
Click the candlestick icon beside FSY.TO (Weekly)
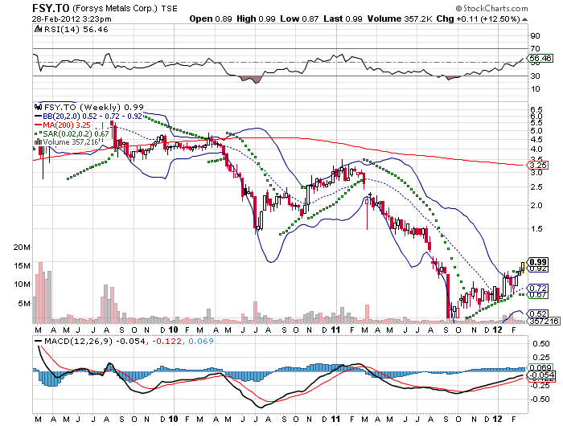pos(38,107)
